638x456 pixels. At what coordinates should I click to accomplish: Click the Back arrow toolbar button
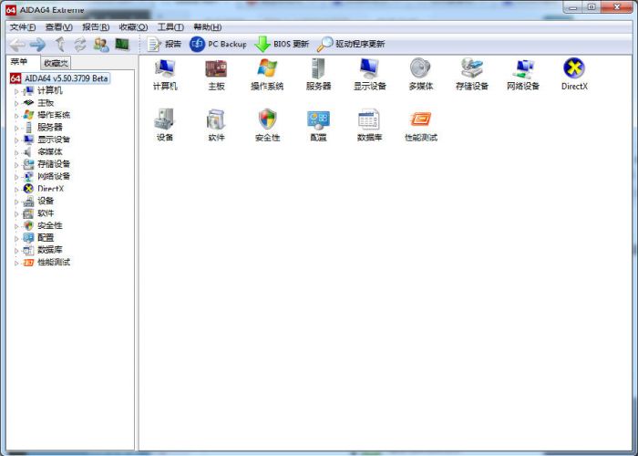17,45
